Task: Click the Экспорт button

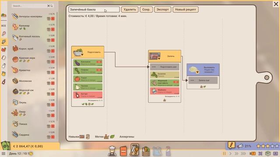Action: (163, 10)
